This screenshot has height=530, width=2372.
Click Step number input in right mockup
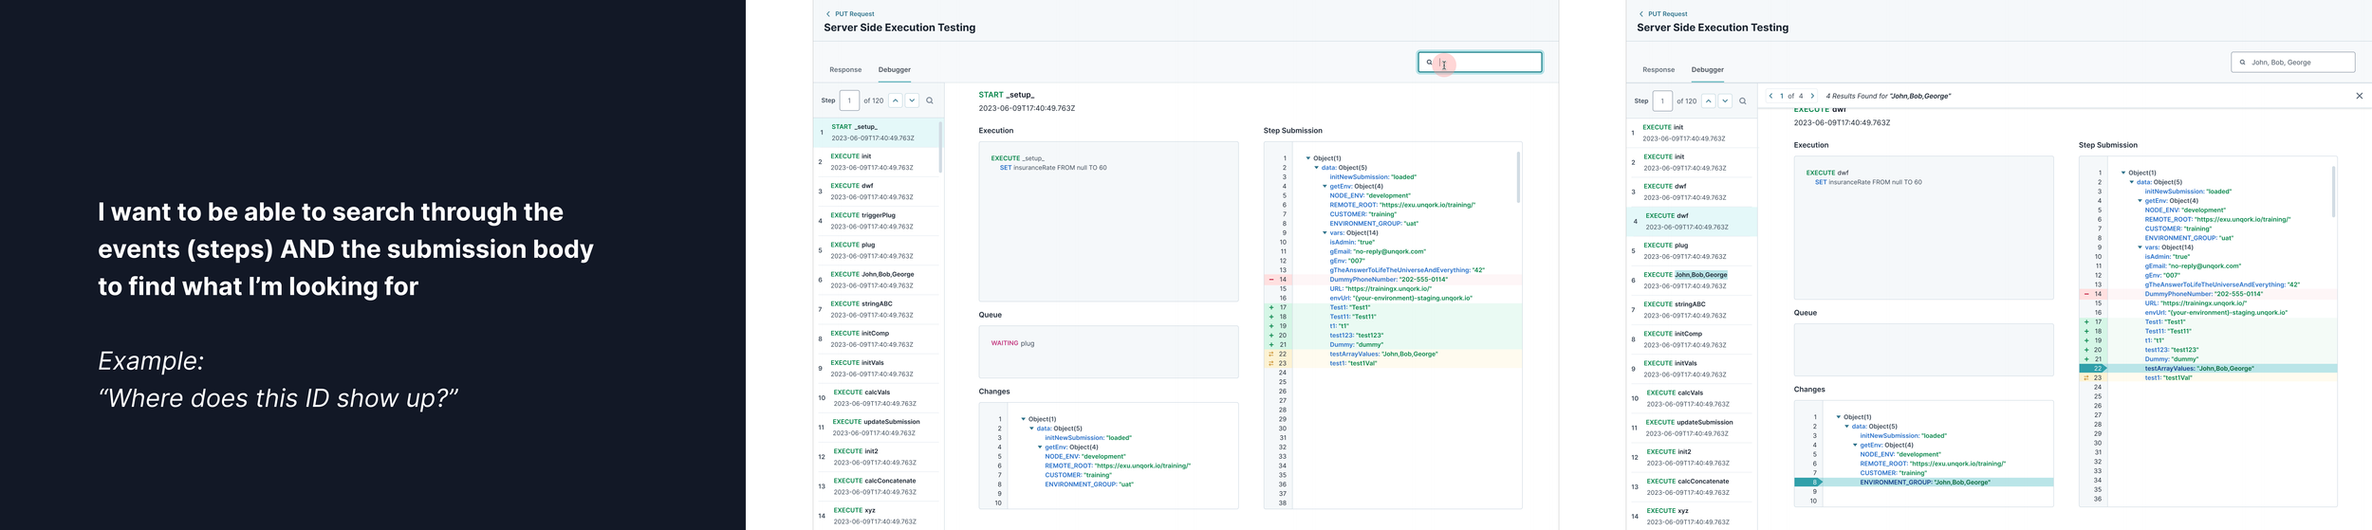[1662, 101]
